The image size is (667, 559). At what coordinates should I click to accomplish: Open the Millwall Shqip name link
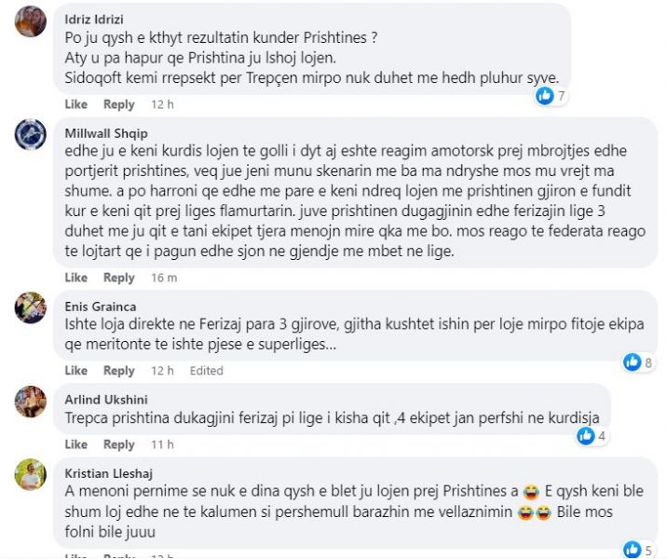[x=106, y=133]
